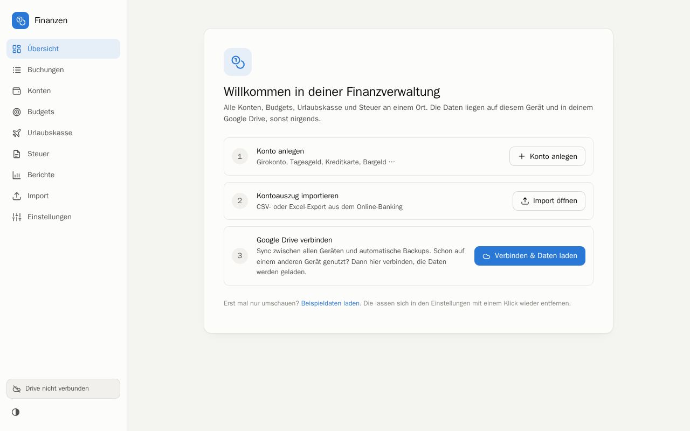Click the Finanzen title in the sidebar
The height and width of the screenshot is (431, 690).
(51, 20)
